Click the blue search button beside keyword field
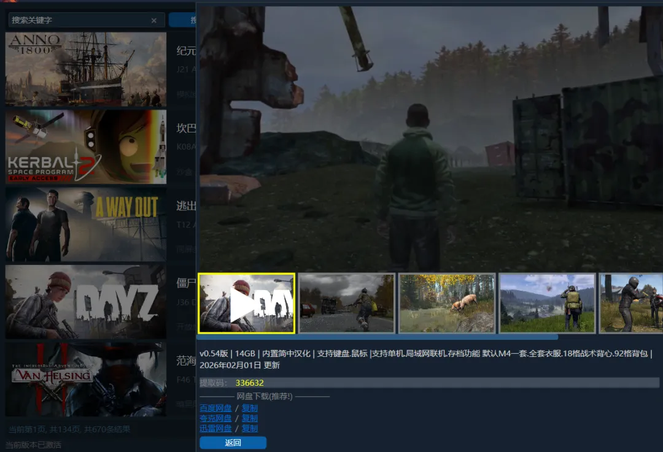 click(182, 20)
